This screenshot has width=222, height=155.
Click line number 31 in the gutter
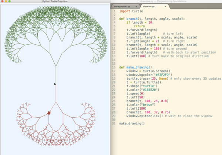pos(114,123)
